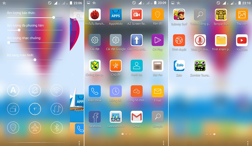Viewport: 252px width, 146px height.
Task: Open phone icon on home screen preview
Action: 80,129
